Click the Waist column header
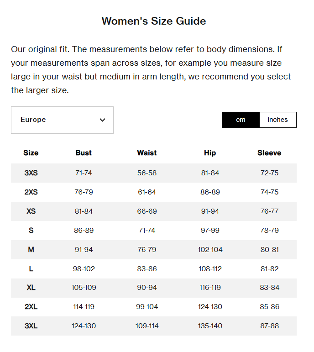314x352 pixels. (x=147, y=153)
